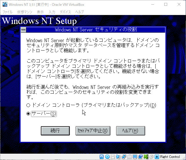Click the 続行 button
186x160 pixels.
coord(55,131)
